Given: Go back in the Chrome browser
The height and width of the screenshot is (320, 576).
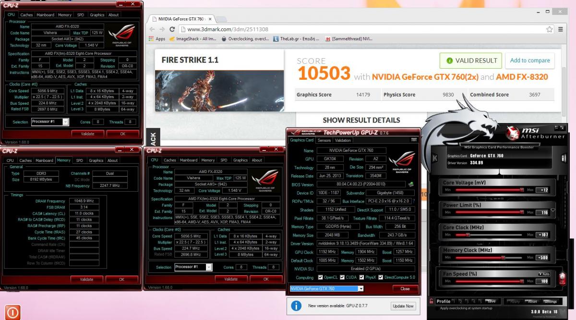Looking at the screenshot, I should click(152, 29).
